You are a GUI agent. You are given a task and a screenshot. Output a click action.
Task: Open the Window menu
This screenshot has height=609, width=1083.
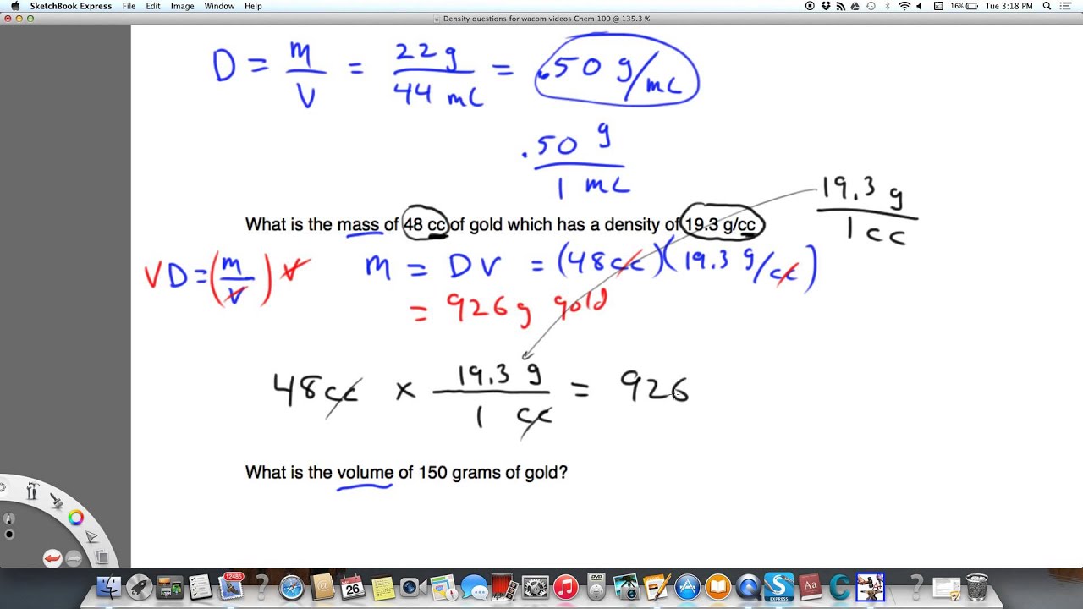pos(219,6)
